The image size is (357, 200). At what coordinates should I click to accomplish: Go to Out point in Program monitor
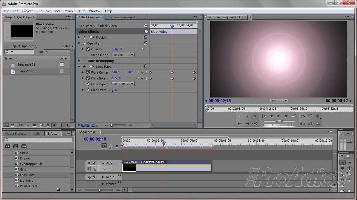coord(247,123)
